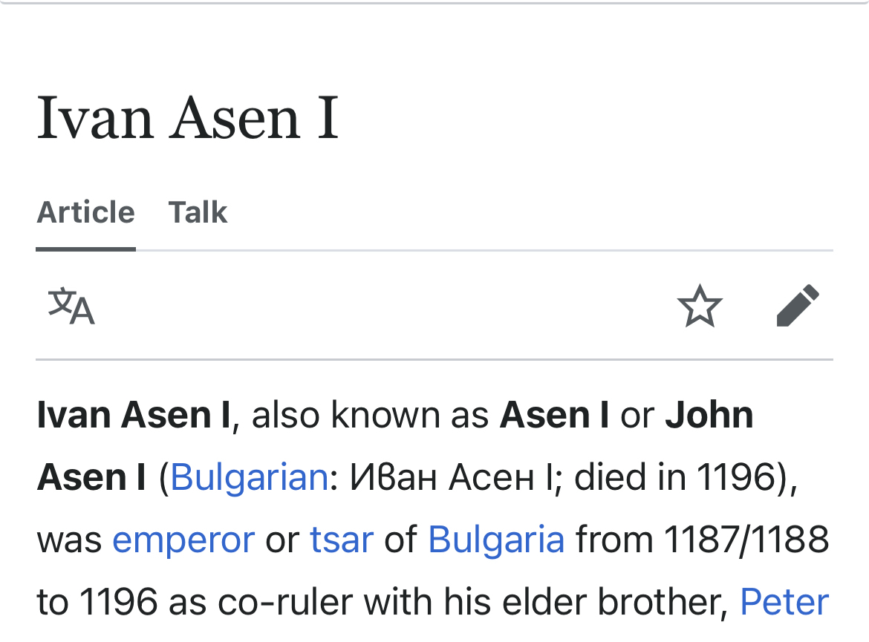This screenshot has height=642, width=869.
Task: Click the pencil edit icon
Action: [x=798, y=306]
